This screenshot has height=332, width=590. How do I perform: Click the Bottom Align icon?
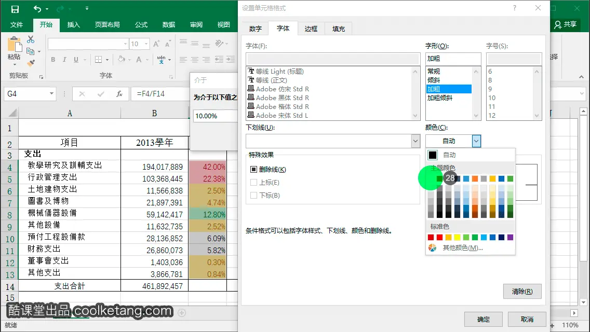click(206, 45)
